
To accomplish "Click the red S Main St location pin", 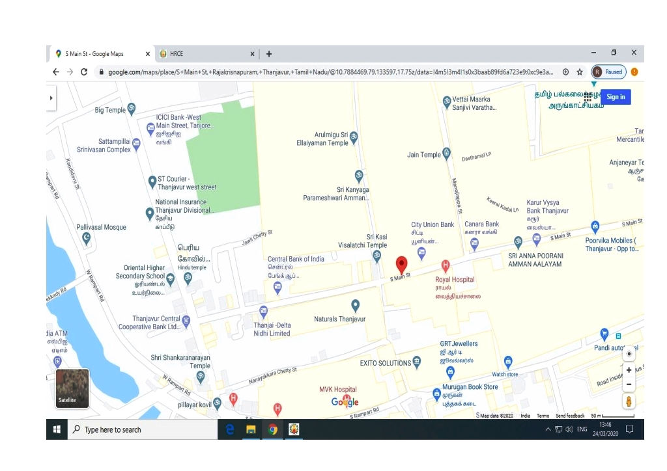I will point(401,265).
